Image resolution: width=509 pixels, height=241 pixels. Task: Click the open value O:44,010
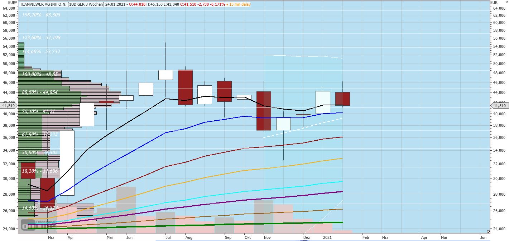[x=137, y=4]
